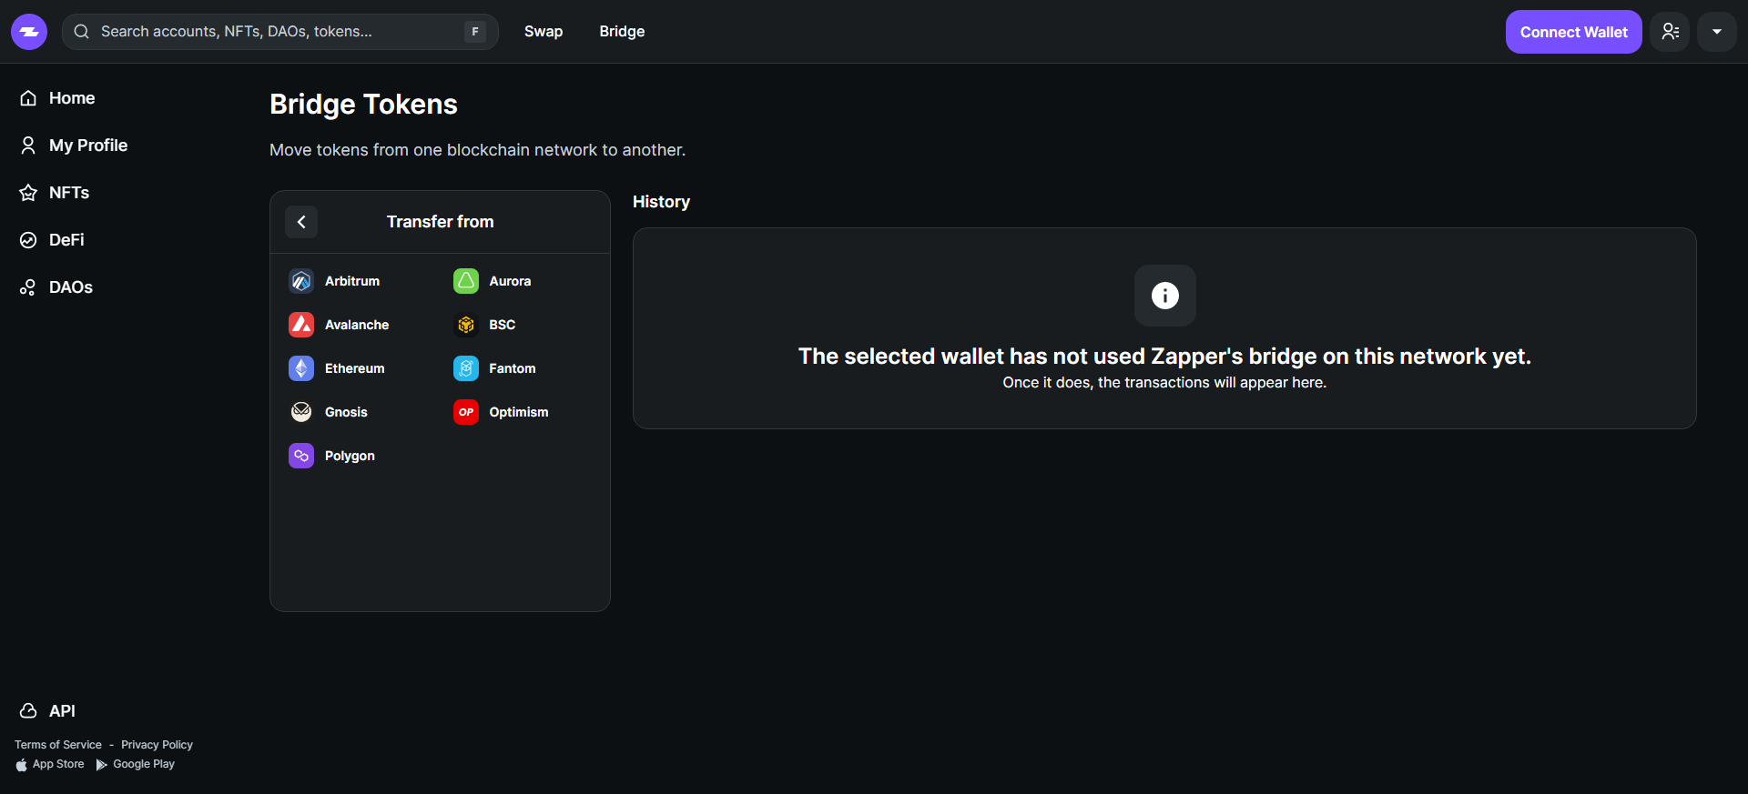
Task: Expand the top-right dropdown arrow
Action: 1716,32
